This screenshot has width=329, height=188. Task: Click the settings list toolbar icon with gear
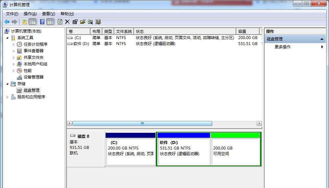point(98,22)
